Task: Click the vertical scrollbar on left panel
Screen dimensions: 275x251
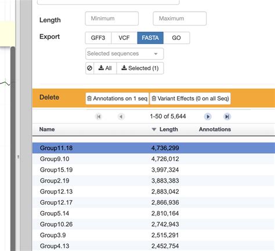Action: click(x=13, y=149)
